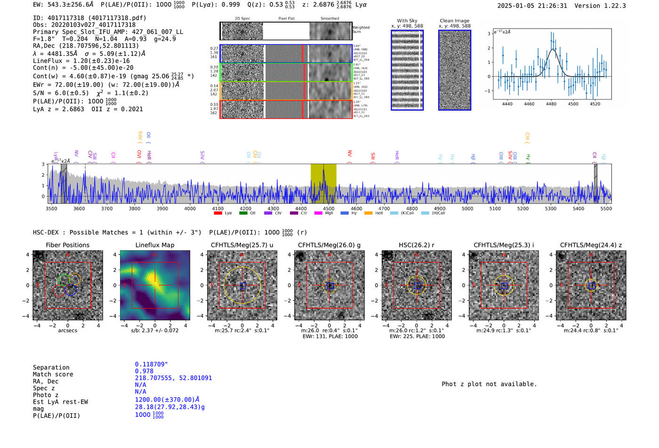Click the blue Hγ legend swatch

[x=345, y=213]
